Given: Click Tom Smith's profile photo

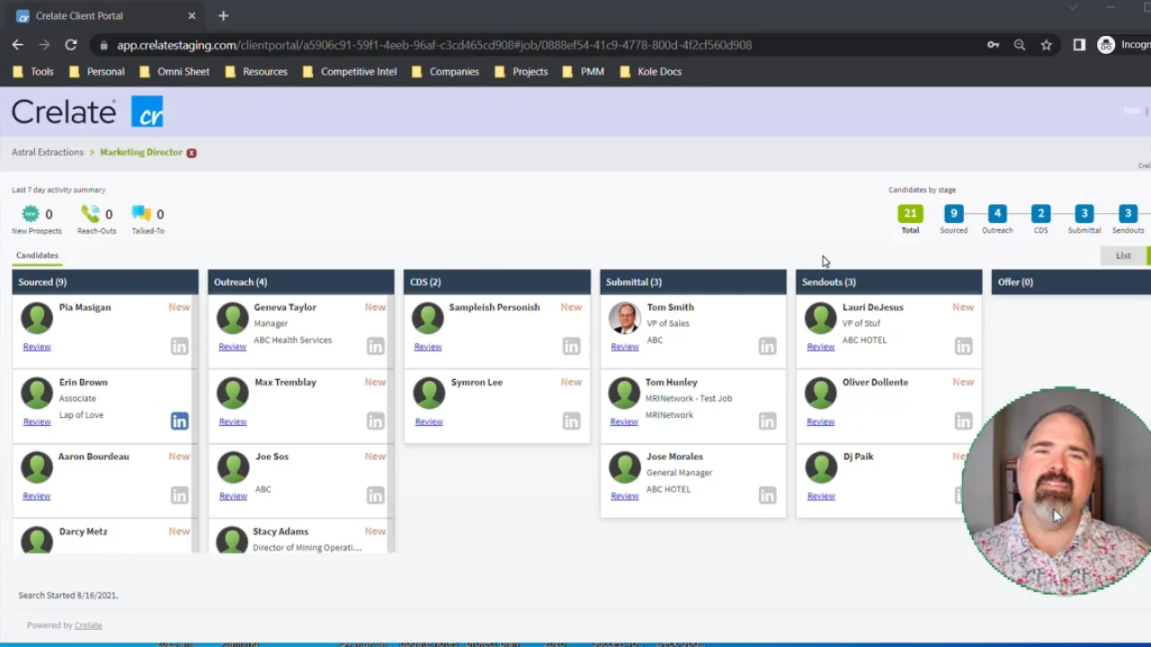Looking at the screenshot, I should pos(624,318).
